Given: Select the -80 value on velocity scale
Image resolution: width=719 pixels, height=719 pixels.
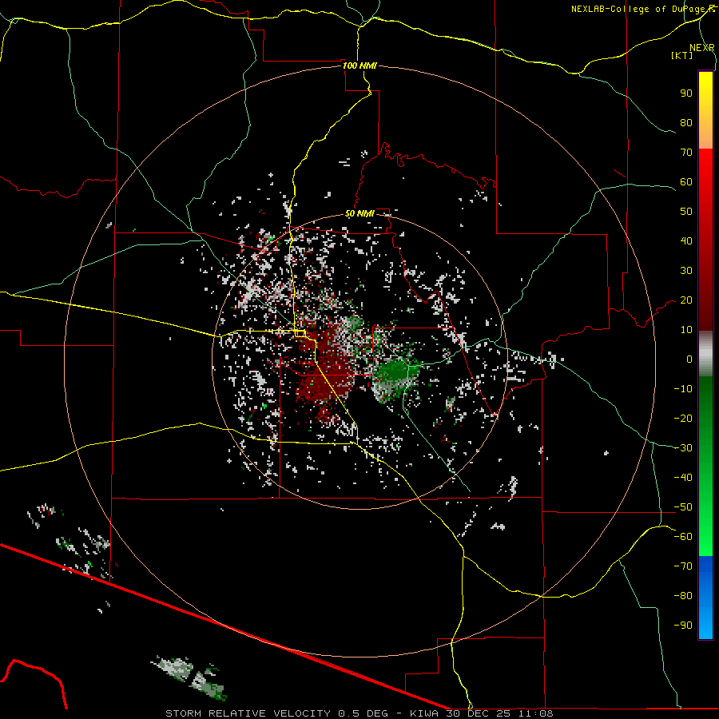Looking at the screenshot, I should pyautogui.click(x=683, y=596).
